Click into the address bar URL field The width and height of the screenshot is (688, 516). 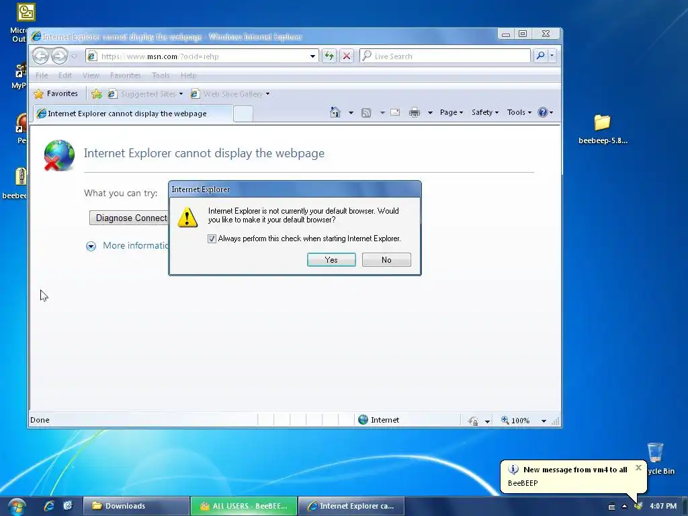coord(203,56)
